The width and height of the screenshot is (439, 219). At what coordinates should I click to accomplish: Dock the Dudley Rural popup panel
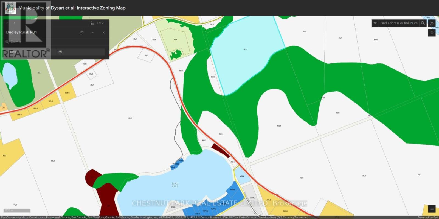(x=81, y=33)
